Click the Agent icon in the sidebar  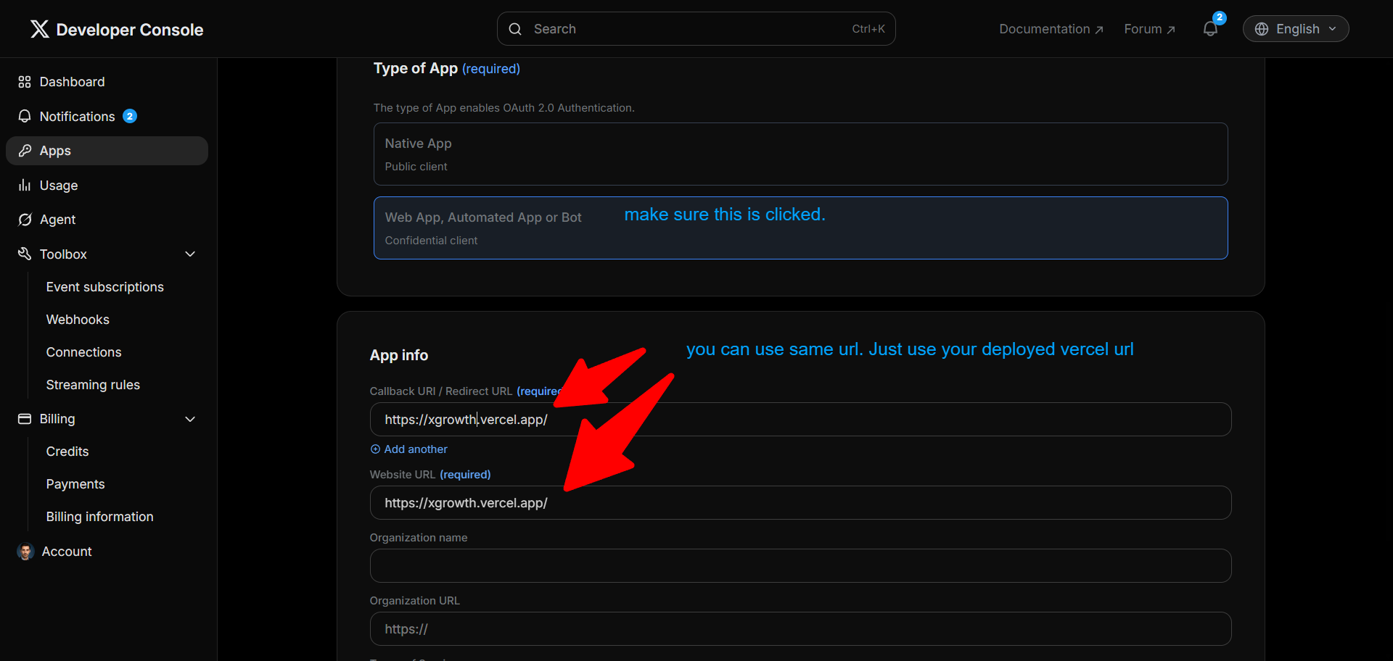point(25,220)
